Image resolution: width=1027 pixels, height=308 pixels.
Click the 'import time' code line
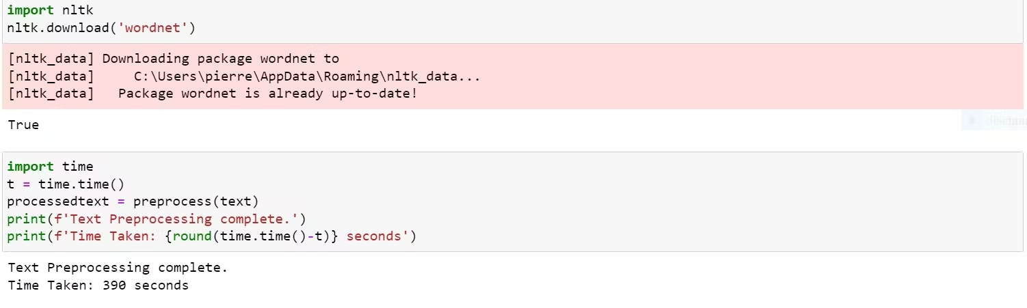[x=50, y=167]
